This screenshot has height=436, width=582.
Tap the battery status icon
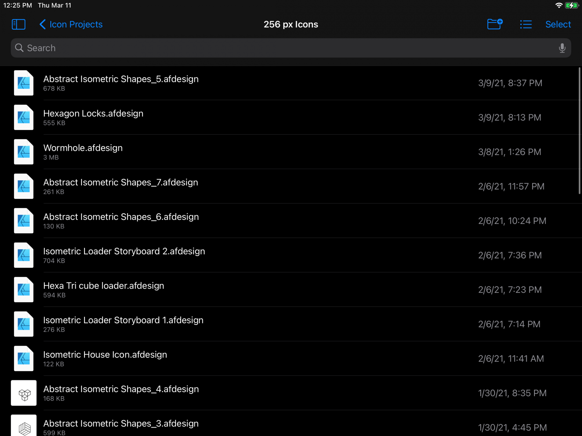572,6
